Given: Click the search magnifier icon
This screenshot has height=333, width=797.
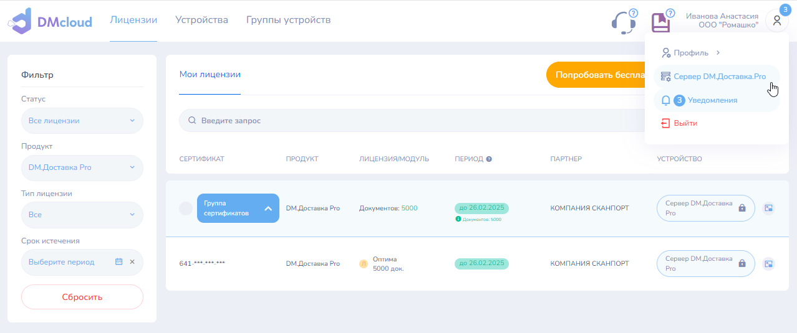Looking at the screenshot, I should pos(192,121).
